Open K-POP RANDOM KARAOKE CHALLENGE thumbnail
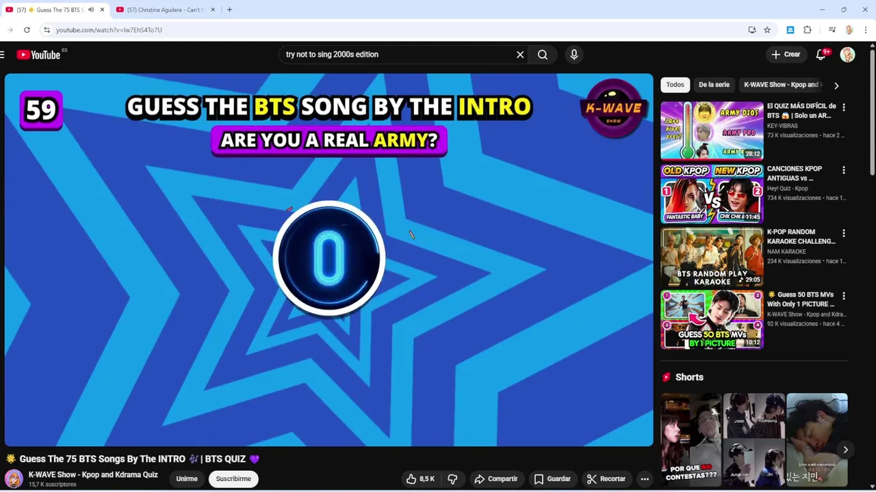The width and height of the screenshot is (876, 492). click(x=712, y=257)
